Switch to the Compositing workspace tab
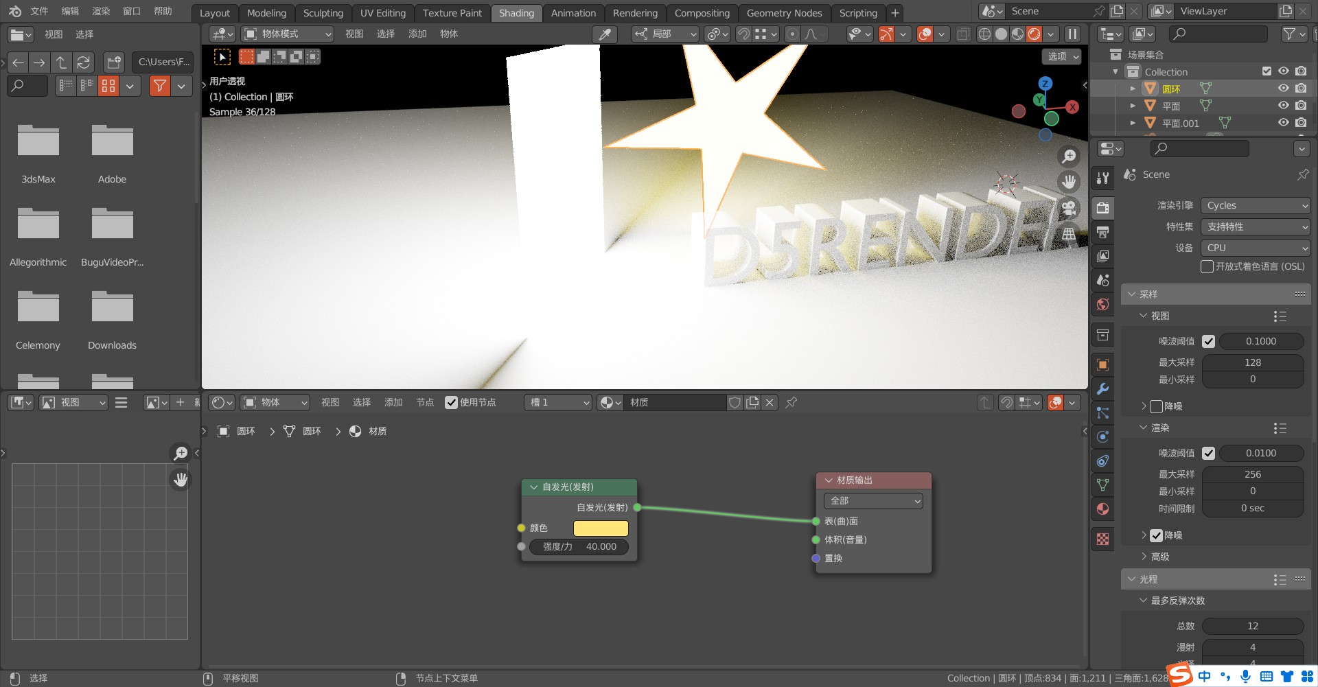 point(702,13)
